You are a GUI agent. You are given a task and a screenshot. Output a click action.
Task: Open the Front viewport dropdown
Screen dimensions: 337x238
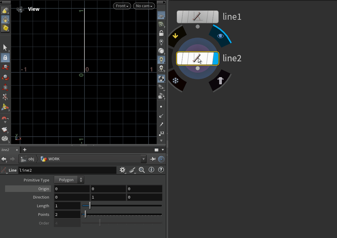point(122,6)
